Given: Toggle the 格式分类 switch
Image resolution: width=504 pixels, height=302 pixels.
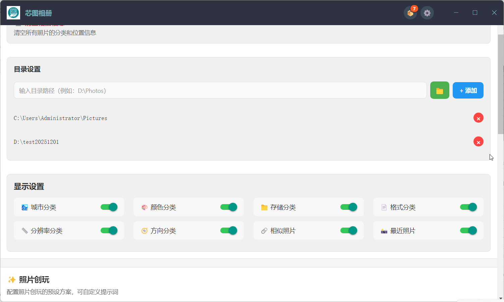Looking at the screenshot, I should pos(468,207).
